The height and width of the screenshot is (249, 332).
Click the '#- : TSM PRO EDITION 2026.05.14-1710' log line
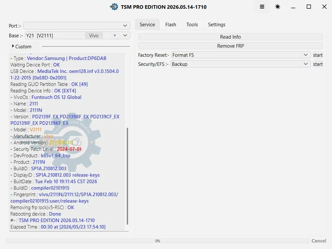(x=53, y=220)
